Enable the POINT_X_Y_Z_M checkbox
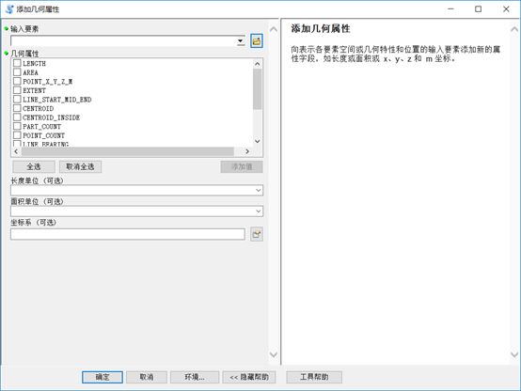 tap(17, 81)
